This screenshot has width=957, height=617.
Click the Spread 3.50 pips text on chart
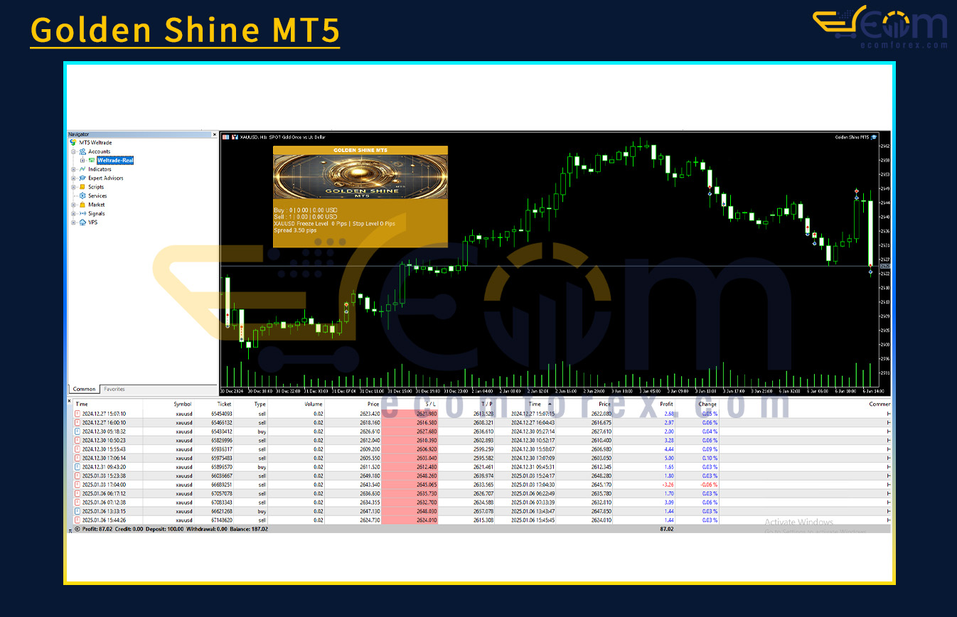pos(295,230)
